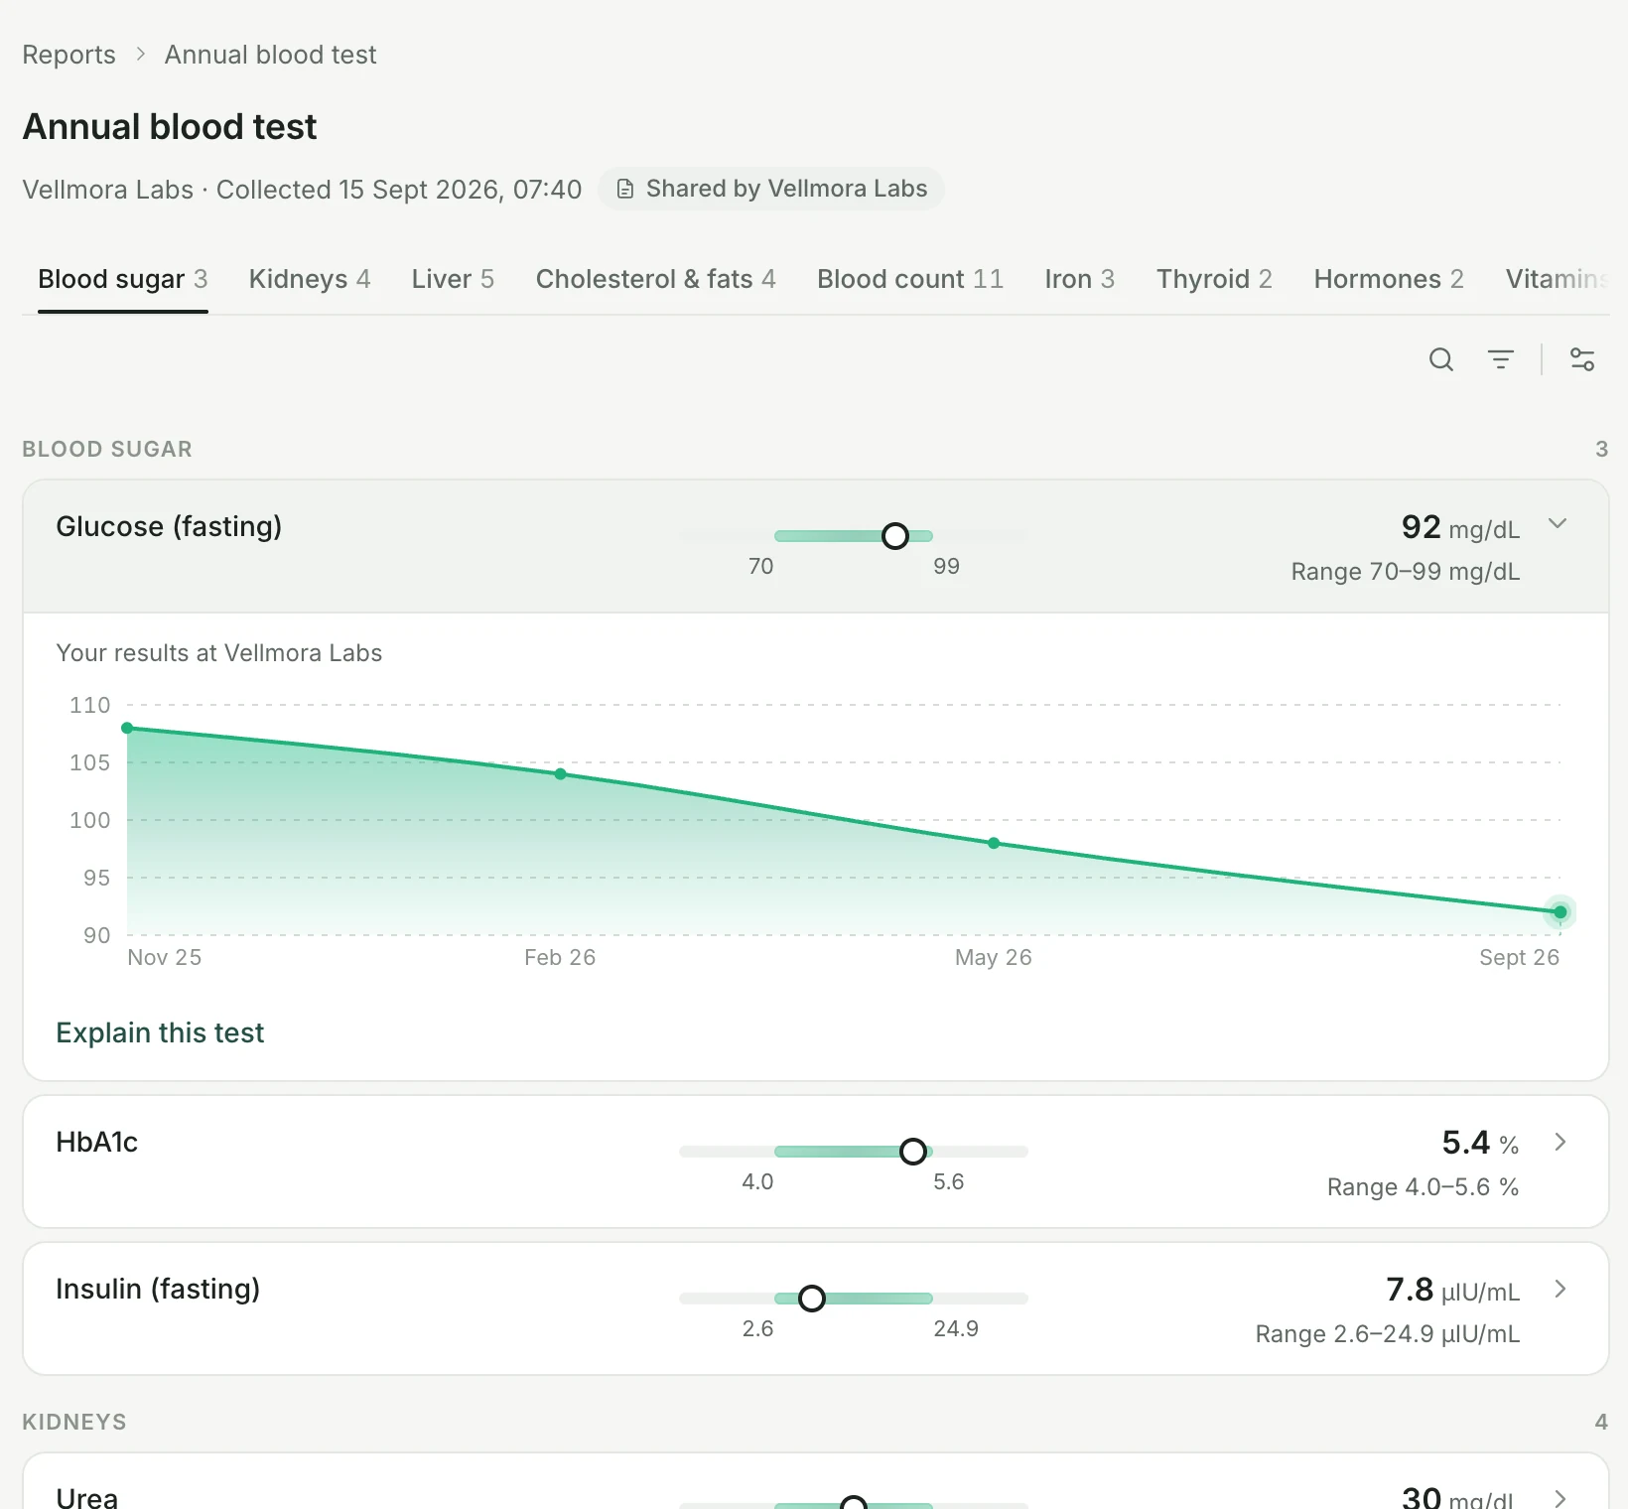Click the Shared by Vellmora Labs badge
The image size is (1628, 1509).
(x=771, y=189)
